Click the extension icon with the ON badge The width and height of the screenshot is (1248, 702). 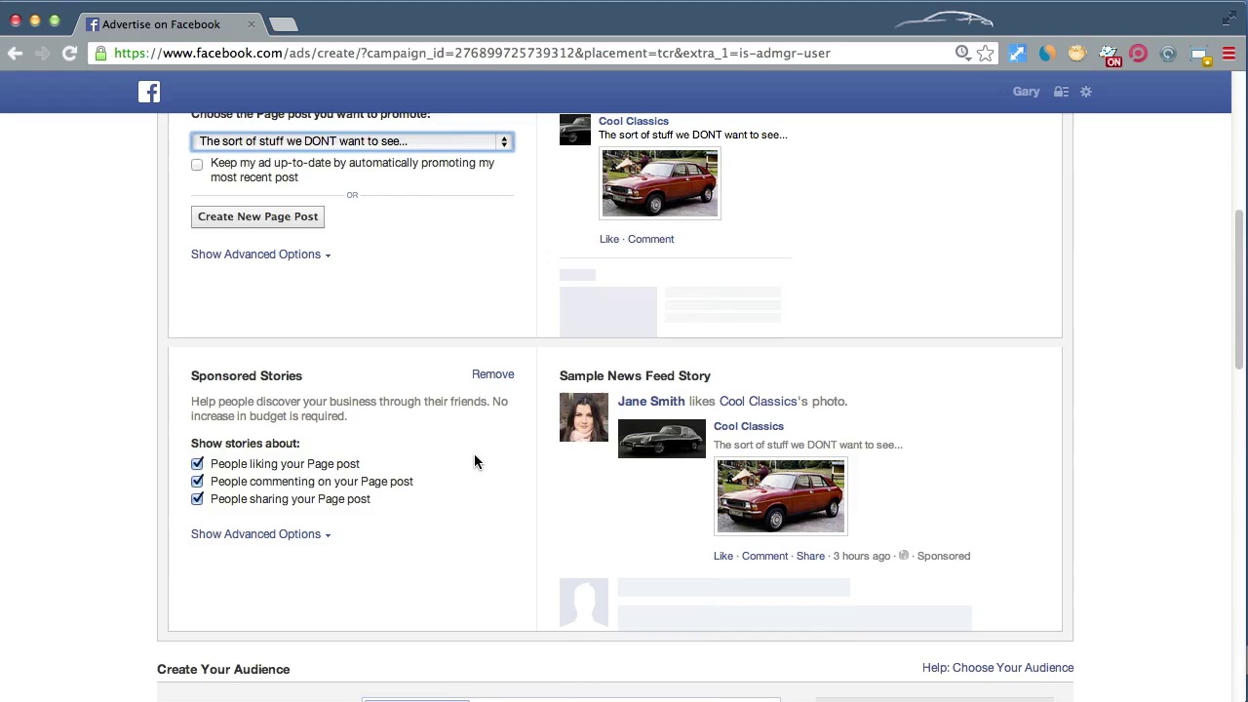(x=1109, y=55)
